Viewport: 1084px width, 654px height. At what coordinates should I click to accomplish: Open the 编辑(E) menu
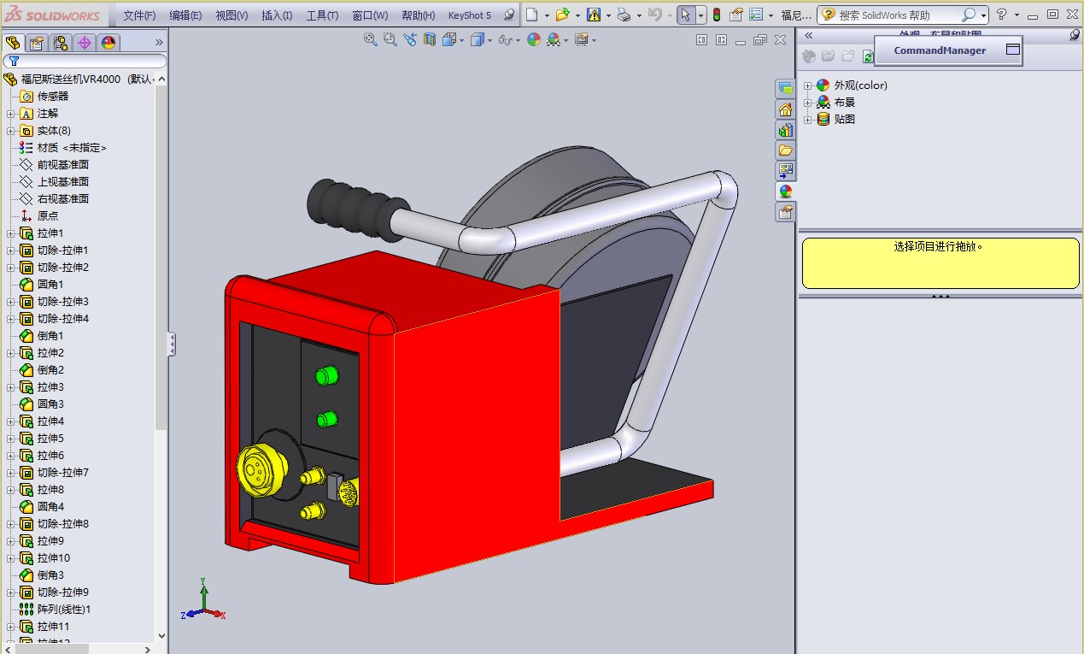(x=185, y=15)
